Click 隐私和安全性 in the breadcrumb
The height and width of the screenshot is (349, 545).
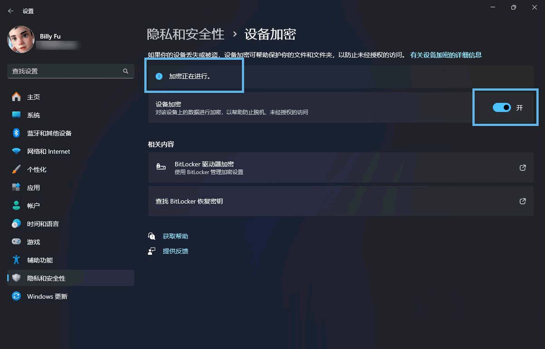tap(186, 34)
